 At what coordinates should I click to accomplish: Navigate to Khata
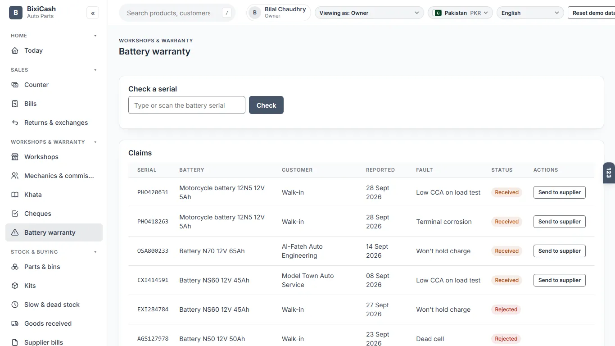pyautogui.click(x=54, y=195)
